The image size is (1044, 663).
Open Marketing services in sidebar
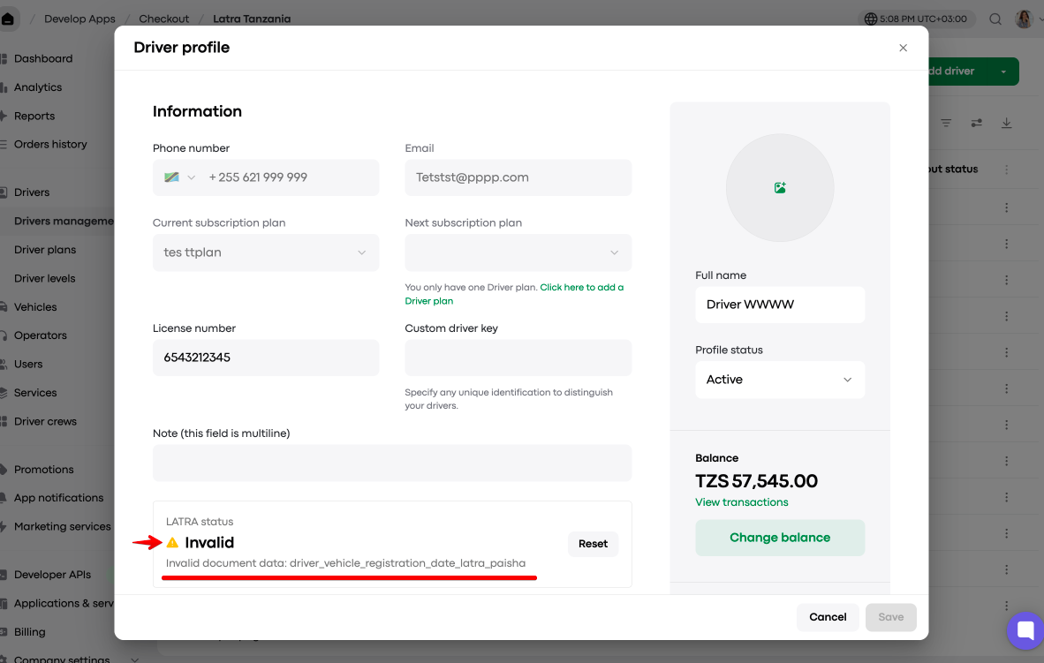pyautogui.click(x=63, y=526)
